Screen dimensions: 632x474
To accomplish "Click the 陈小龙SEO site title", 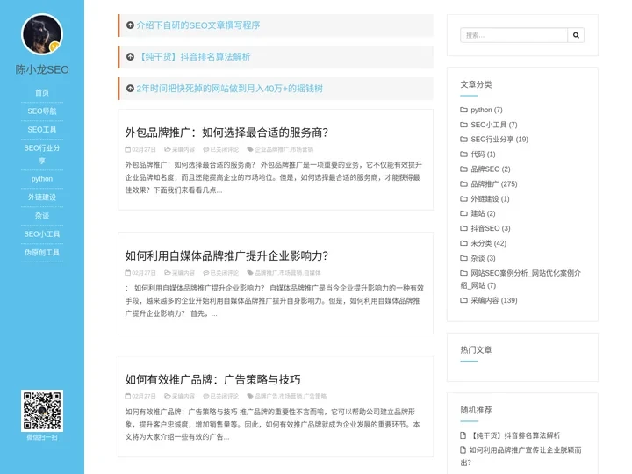I will pyautogui.click(x=42, y=69).
